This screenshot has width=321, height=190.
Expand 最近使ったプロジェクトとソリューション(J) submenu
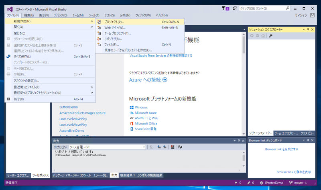coord(50,93)
